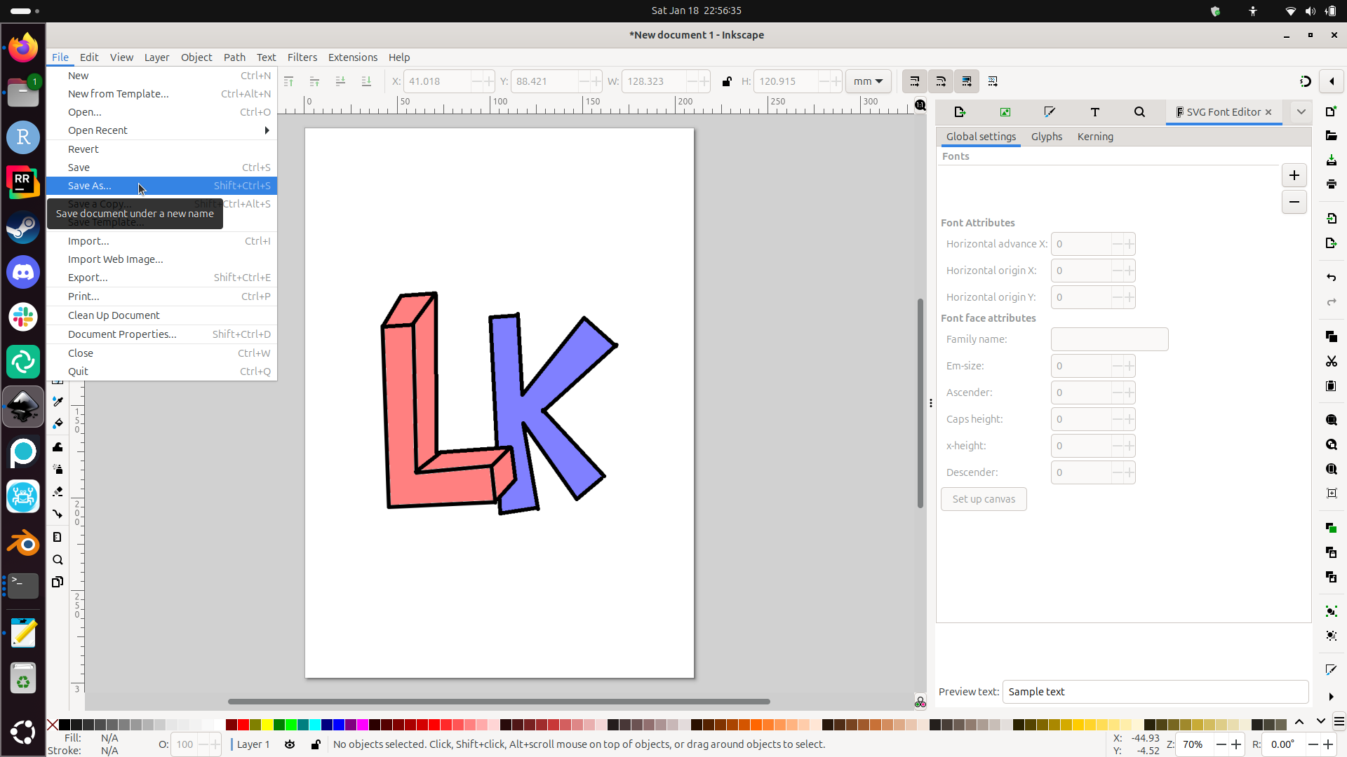This screenshot has height=757, width=1347.
Task: Open the color palette menu
Action: [x=1339, y=721]
